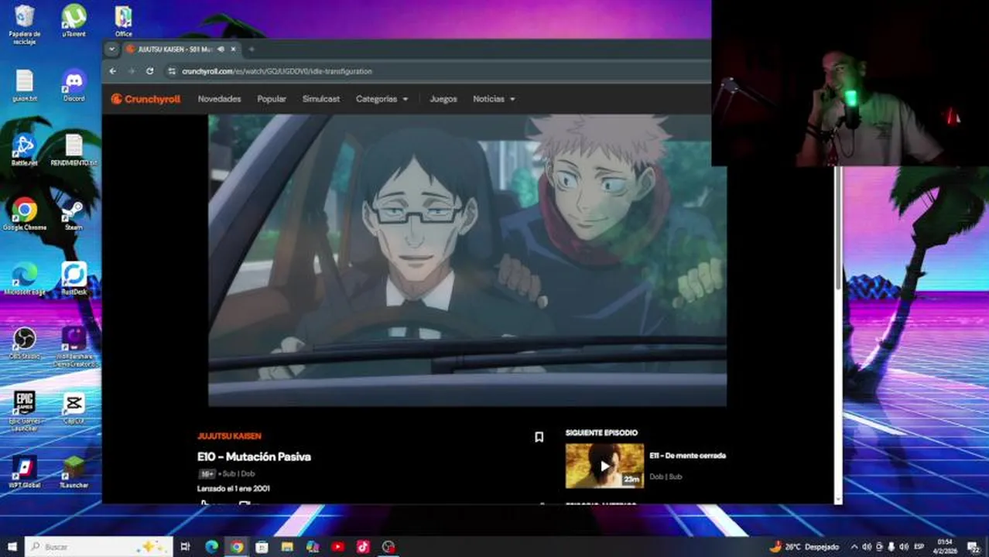Open Epic Games Launcher desktop icon
Viewport: 989px width, 557px height.
pos(24,411)
